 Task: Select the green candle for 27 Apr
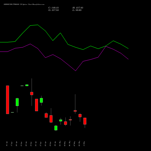(41, 100)
